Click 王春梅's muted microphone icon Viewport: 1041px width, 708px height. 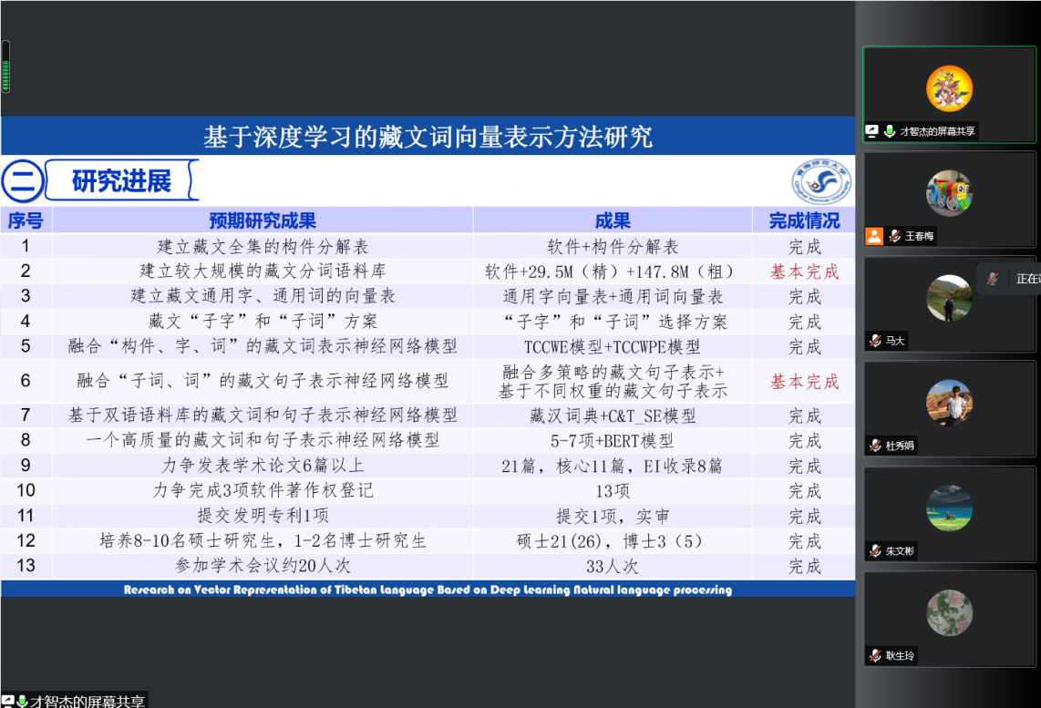[x=895, y=236]
